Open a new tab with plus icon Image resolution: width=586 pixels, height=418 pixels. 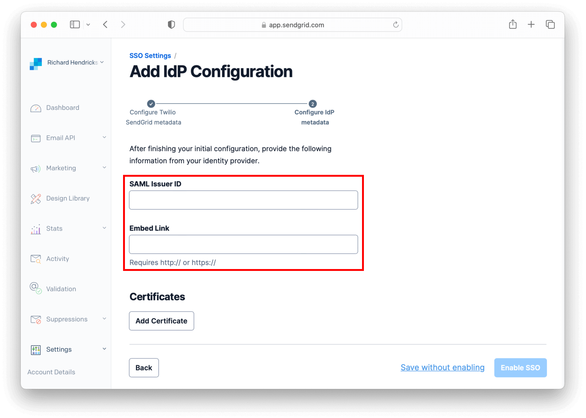(531, 24)
